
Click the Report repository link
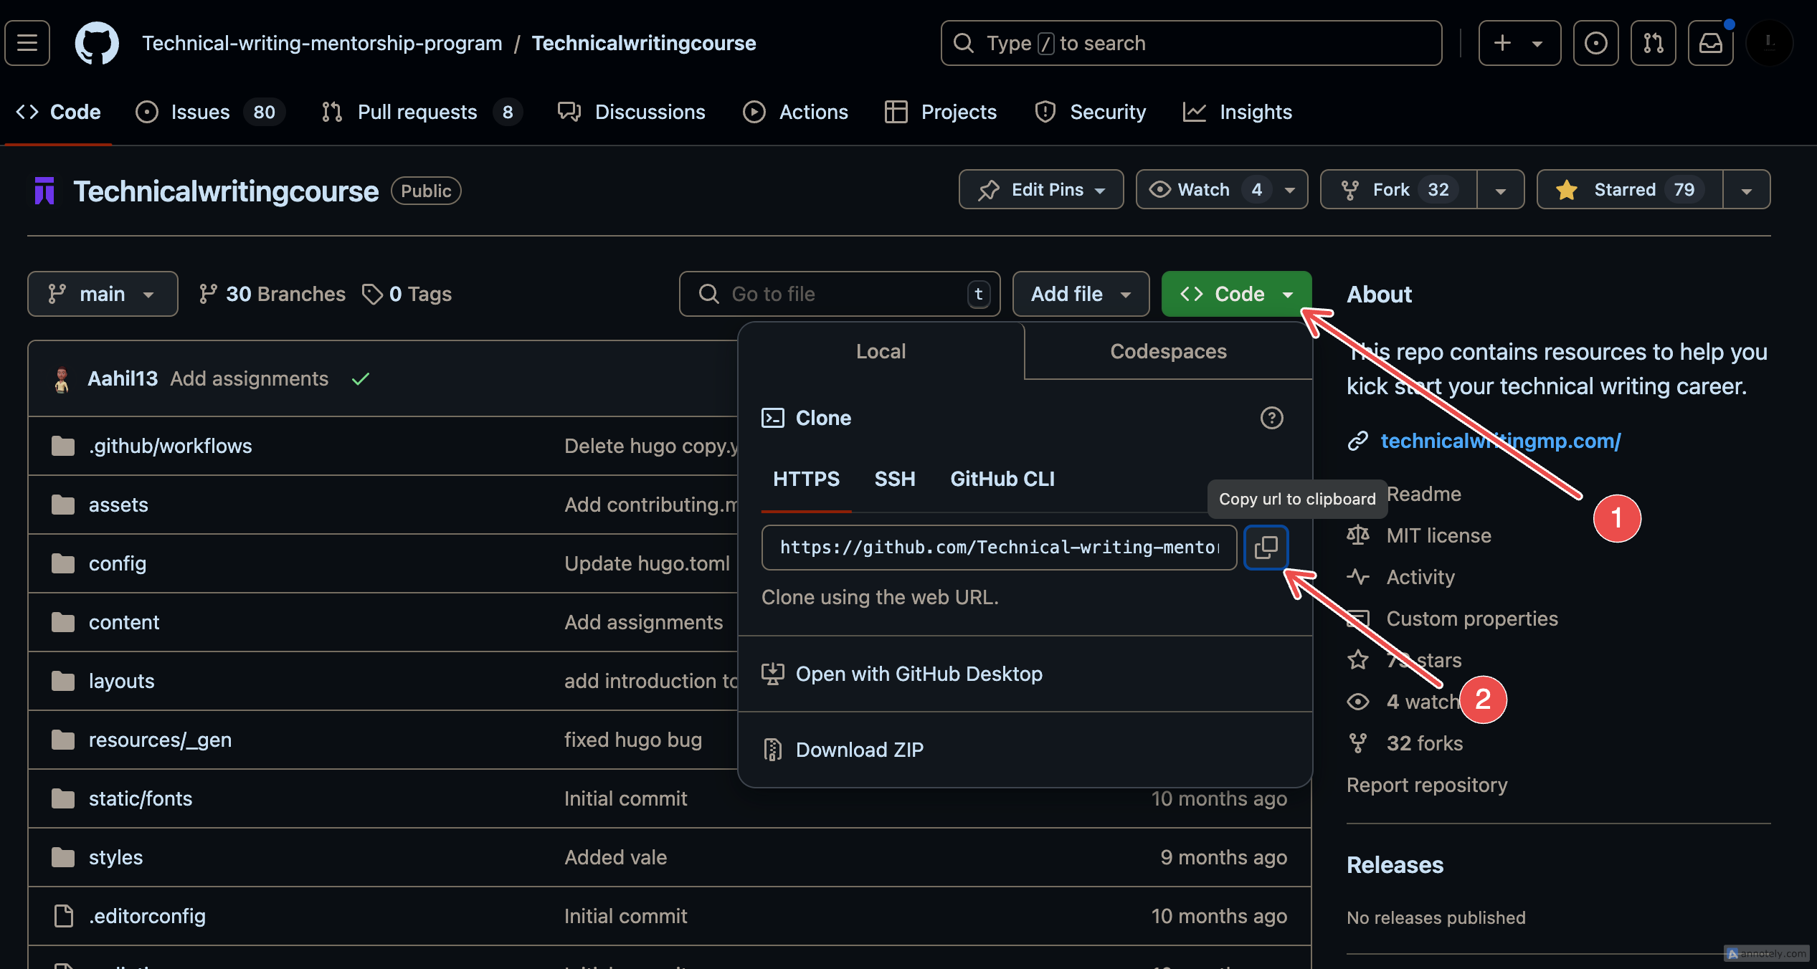pos(1426,785)
